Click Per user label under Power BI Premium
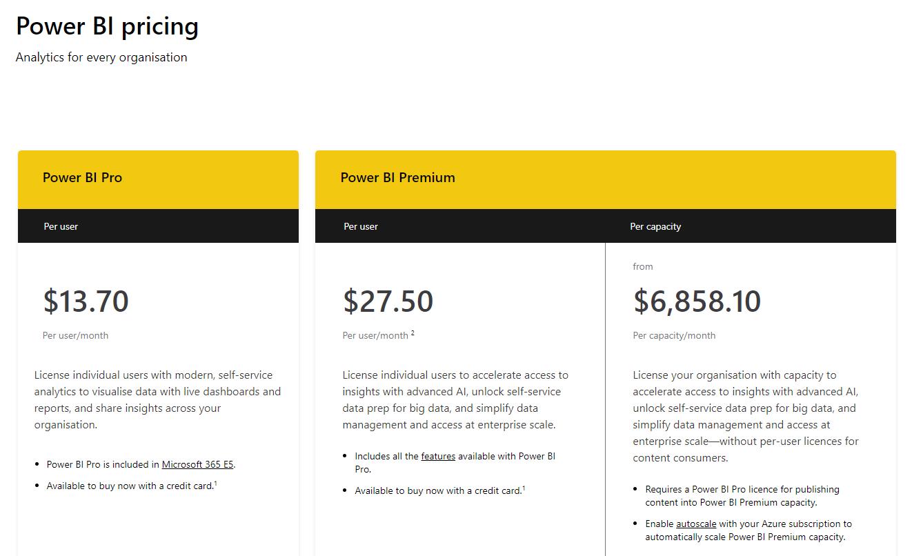The width and height of the screenshot is (912, 556). click(x=361, y=226)
